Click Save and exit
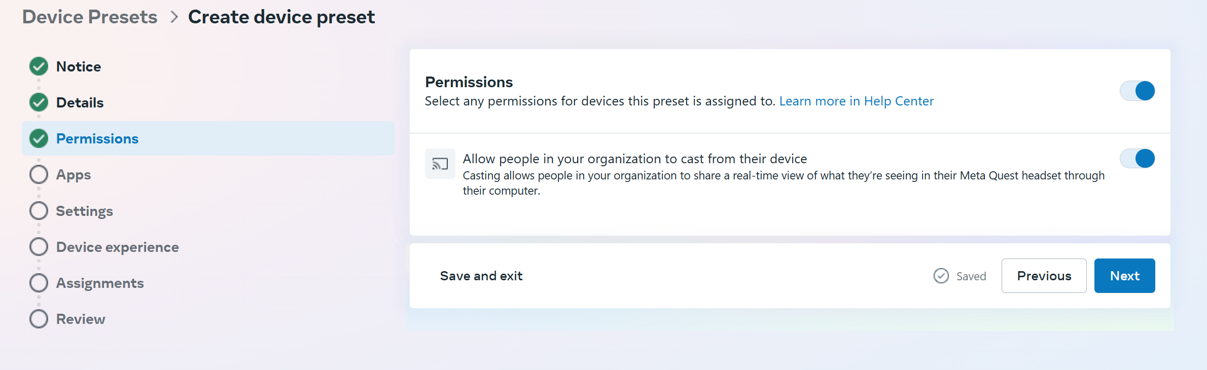 pos(481,276)
